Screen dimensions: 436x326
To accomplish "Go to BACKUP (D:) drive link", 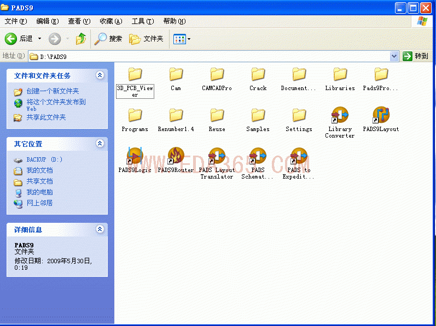I will click(x=44, y=159).
